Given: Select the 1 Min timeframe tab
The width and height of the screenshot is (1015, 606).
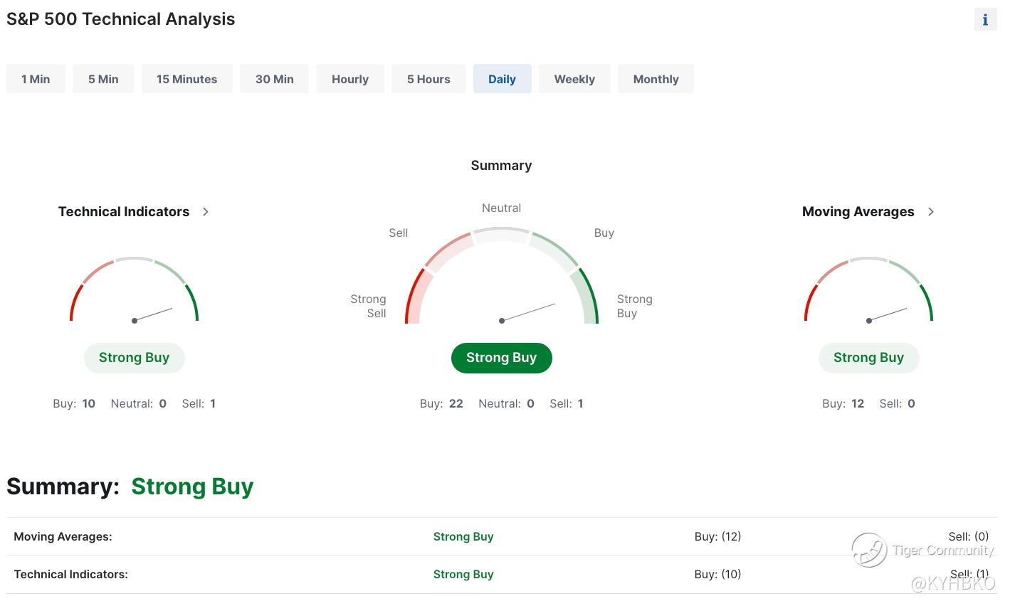Looking at the screenshot, I should pyautogui.click(x=36, y=79).
